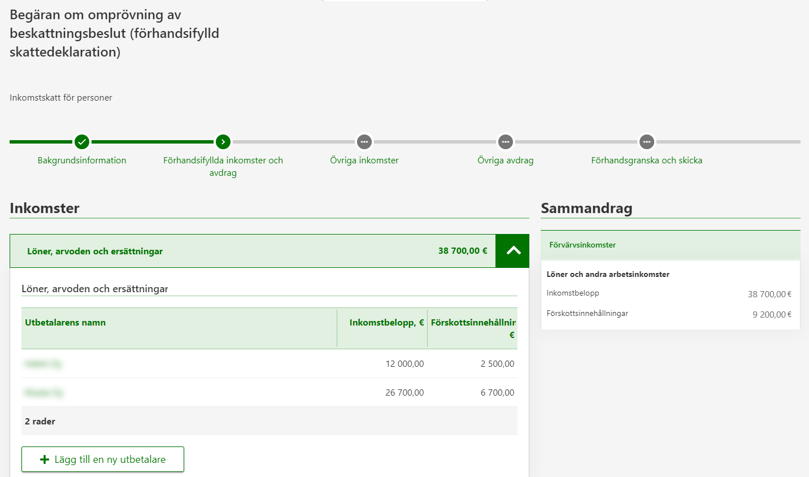
Task: Jump to Förhandsgranska och skicka label
Action: click(x=647, y=161)
